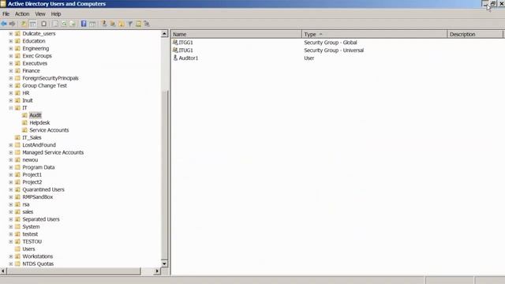505x284 pixels.
Task: Click the ITUG1 group icon
Action: point(175,50)
